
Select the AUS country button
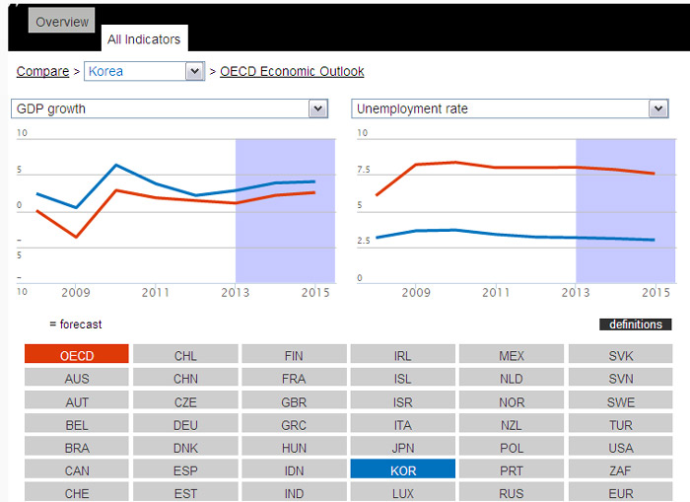tap(77, 379)
